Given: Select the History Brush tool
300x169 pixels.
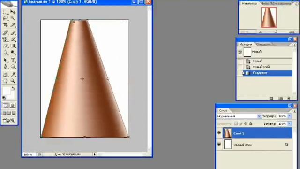Looking at the screenshot, I should [x=13, y=39].
